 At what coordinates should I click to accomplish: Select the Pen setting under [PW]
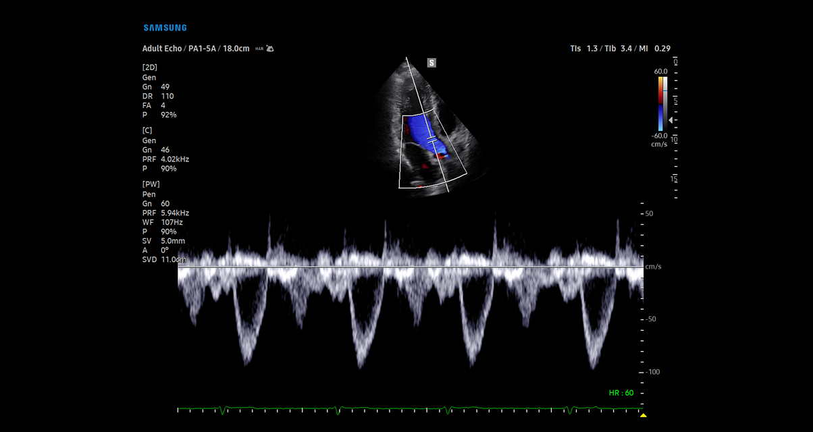click(148, 194)
